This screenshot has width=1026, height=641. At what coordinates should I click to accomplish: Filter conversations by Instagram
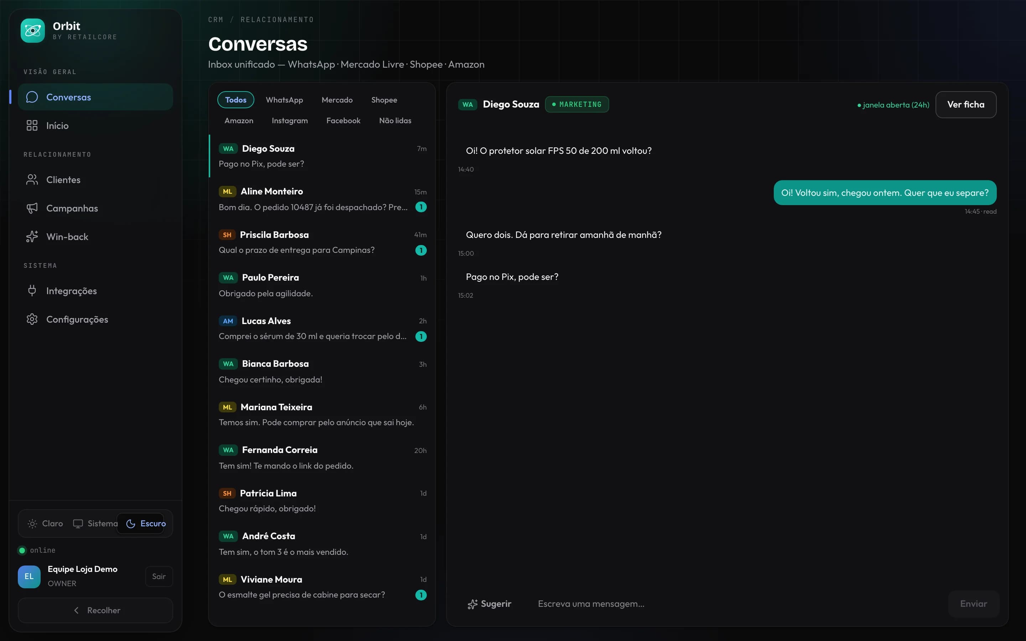[x=290, y=120]
